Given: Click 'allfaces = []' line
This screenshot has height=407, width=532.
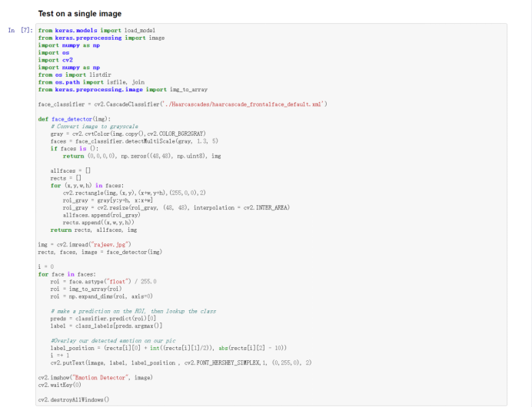Looking at the screenshot, I should tap(71, 170).
